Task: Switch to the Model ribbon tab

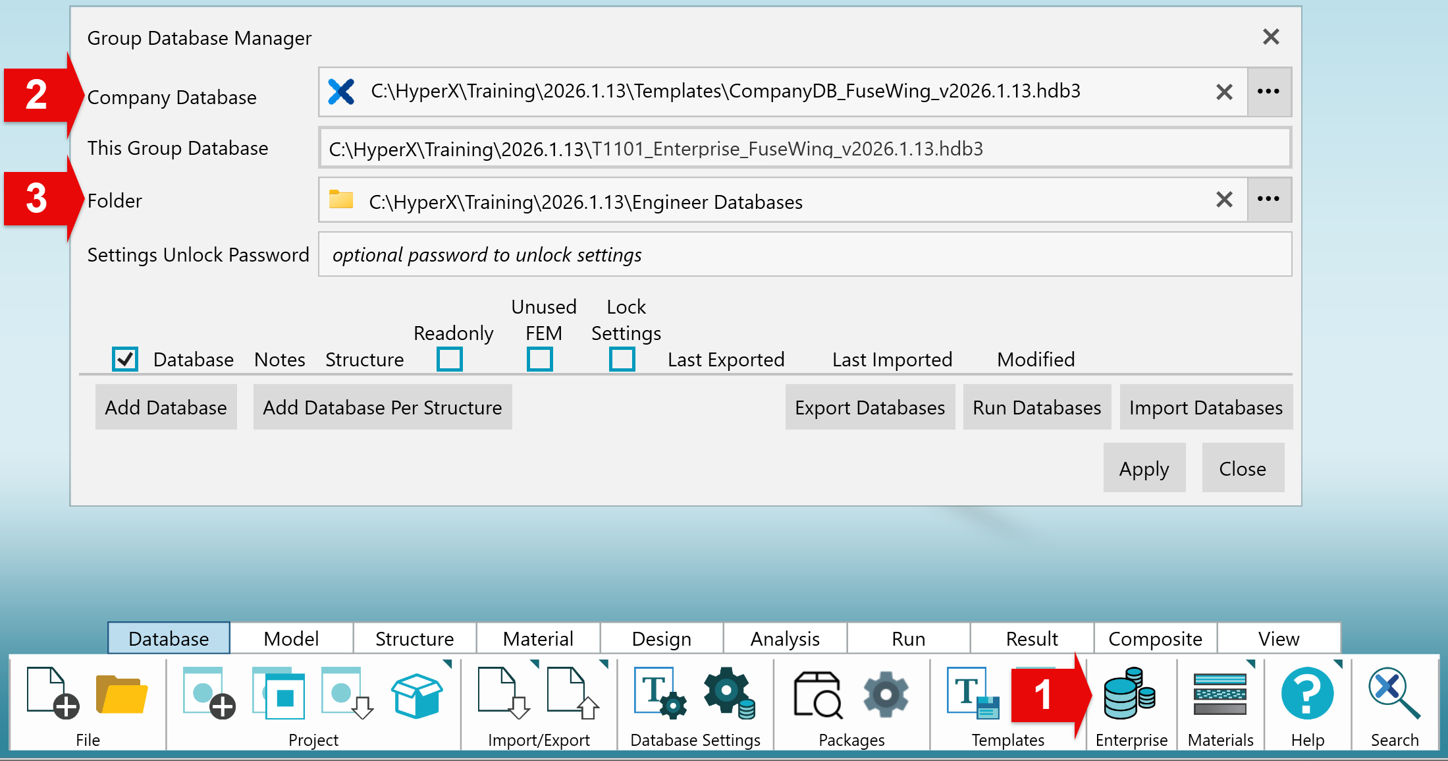Action: pos(291,638)
